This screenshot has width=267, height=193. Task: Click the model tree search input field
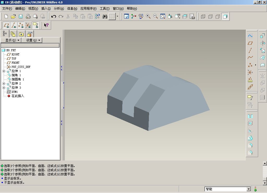(x=30, y=45)
